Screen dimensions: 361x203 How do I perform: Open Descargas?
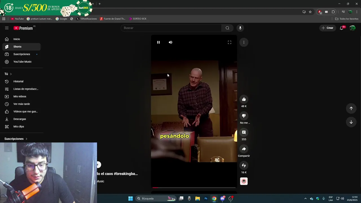21,119
